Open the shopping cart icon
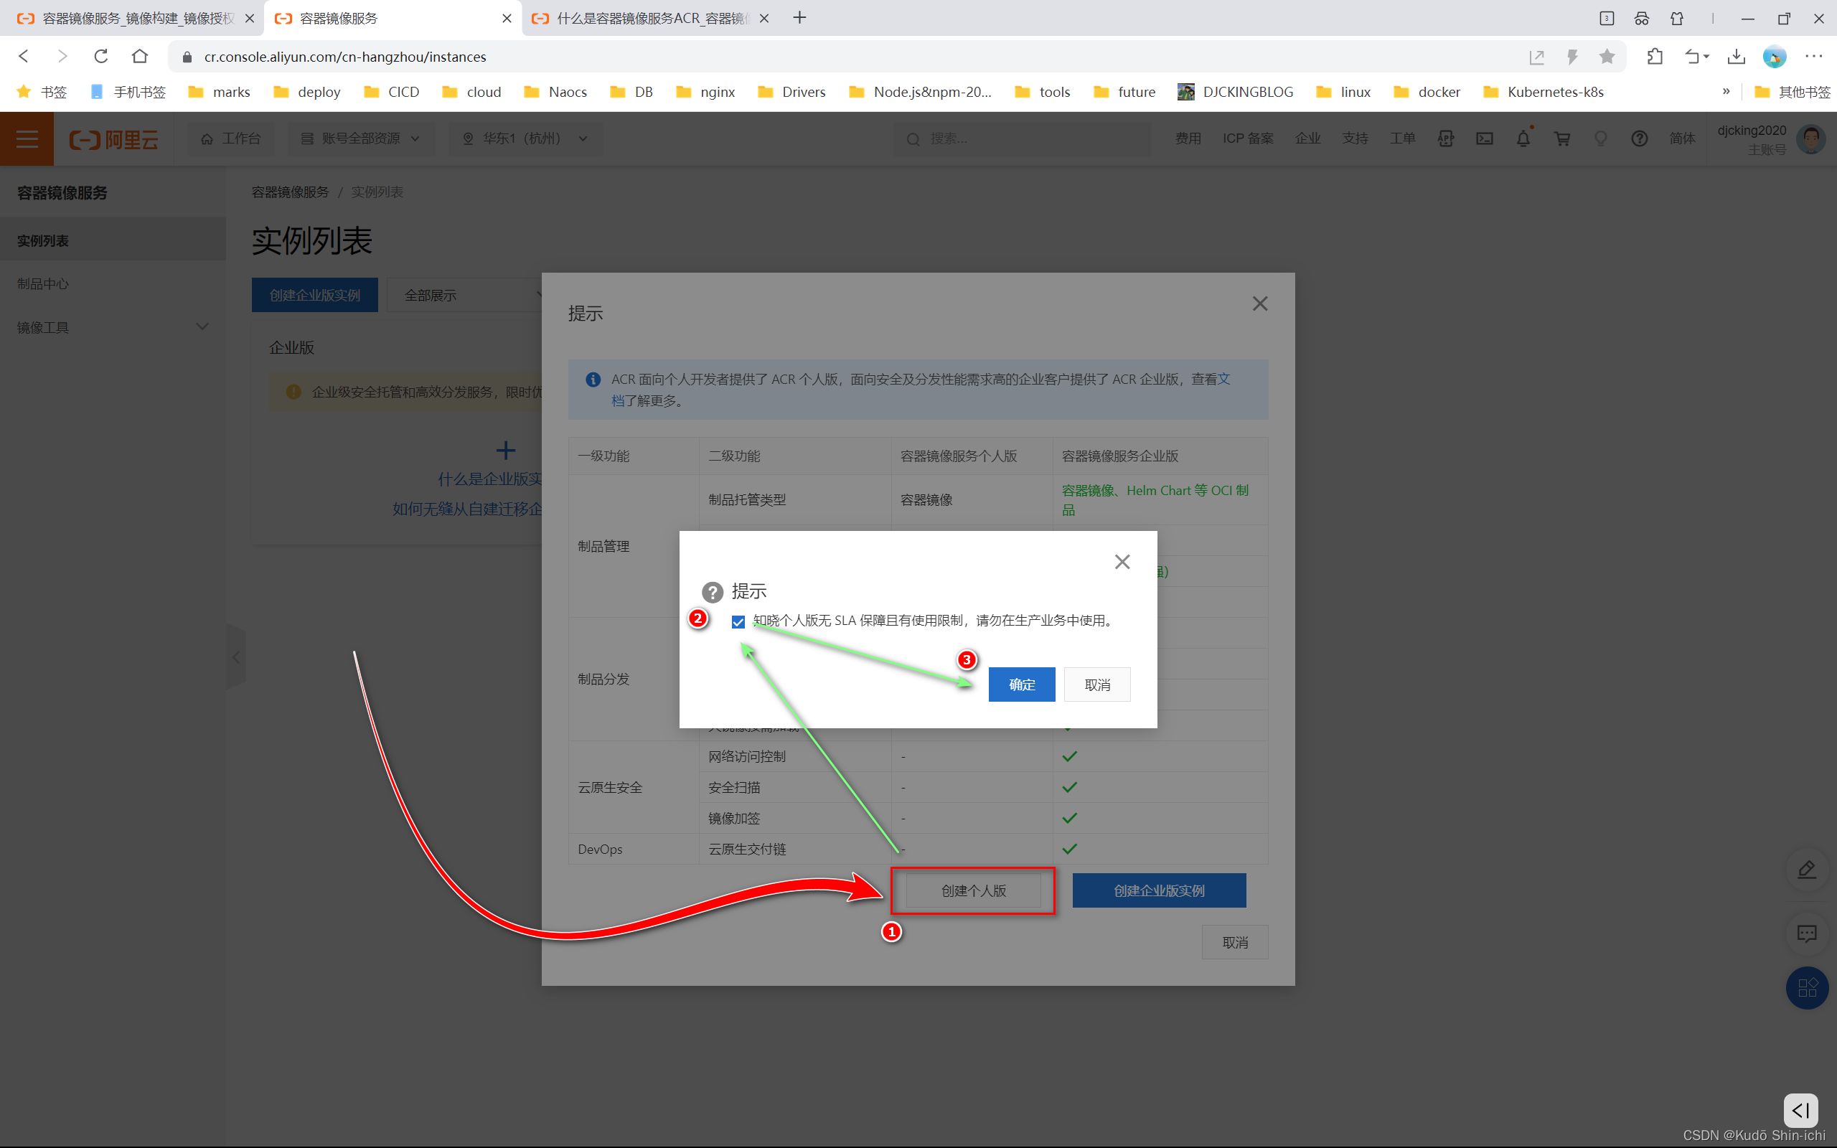Image resolution: width=1837 pixels, height=1148 pixels. [1561, 139]
